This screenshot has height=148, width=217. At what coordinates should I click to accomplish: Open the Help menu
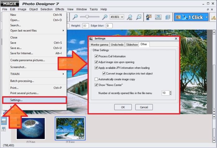[104, 9]
